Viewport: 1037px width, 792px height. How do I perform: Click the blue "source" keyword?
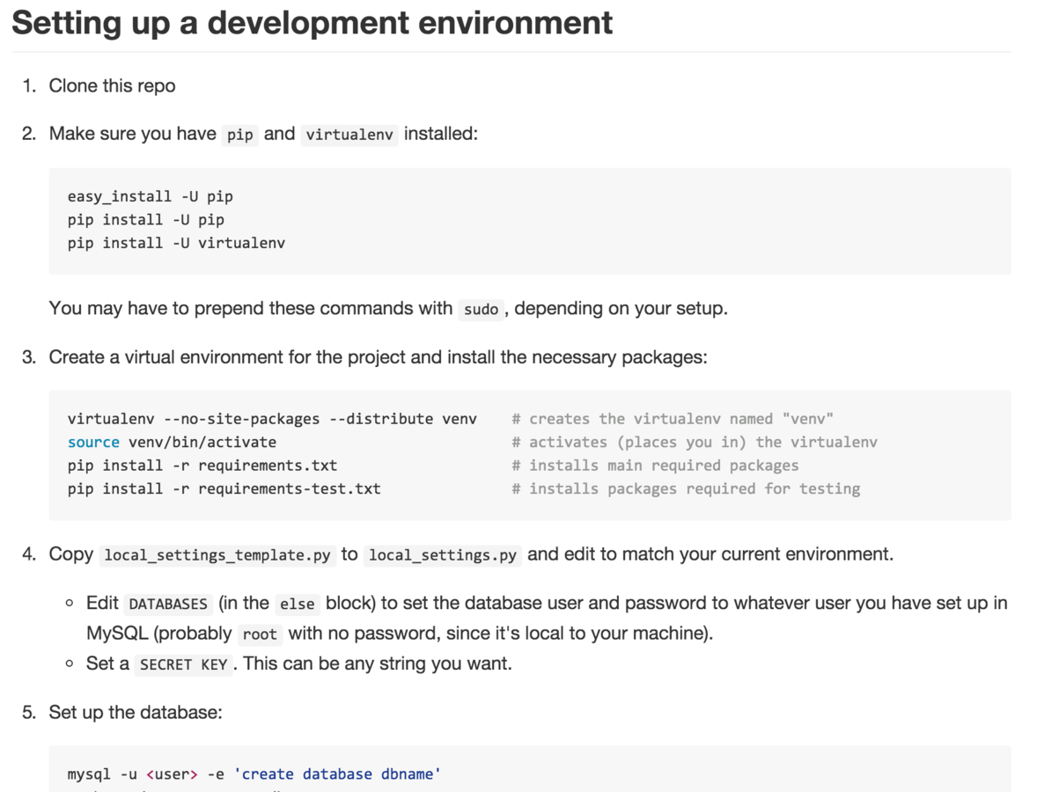[x=93, y=442]
